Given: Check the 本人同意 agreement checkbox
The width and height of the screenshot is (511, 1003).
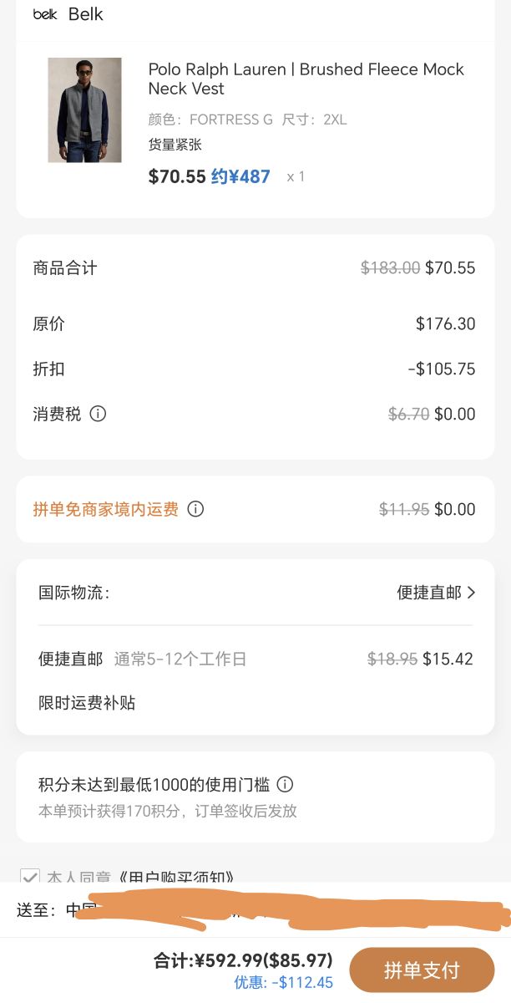Looking at the screenshot, I should click(x=30, y=878).
